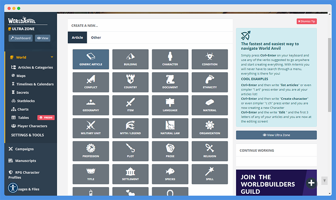
Task: Create an Organization article
Action: click(x=210, y=128)
